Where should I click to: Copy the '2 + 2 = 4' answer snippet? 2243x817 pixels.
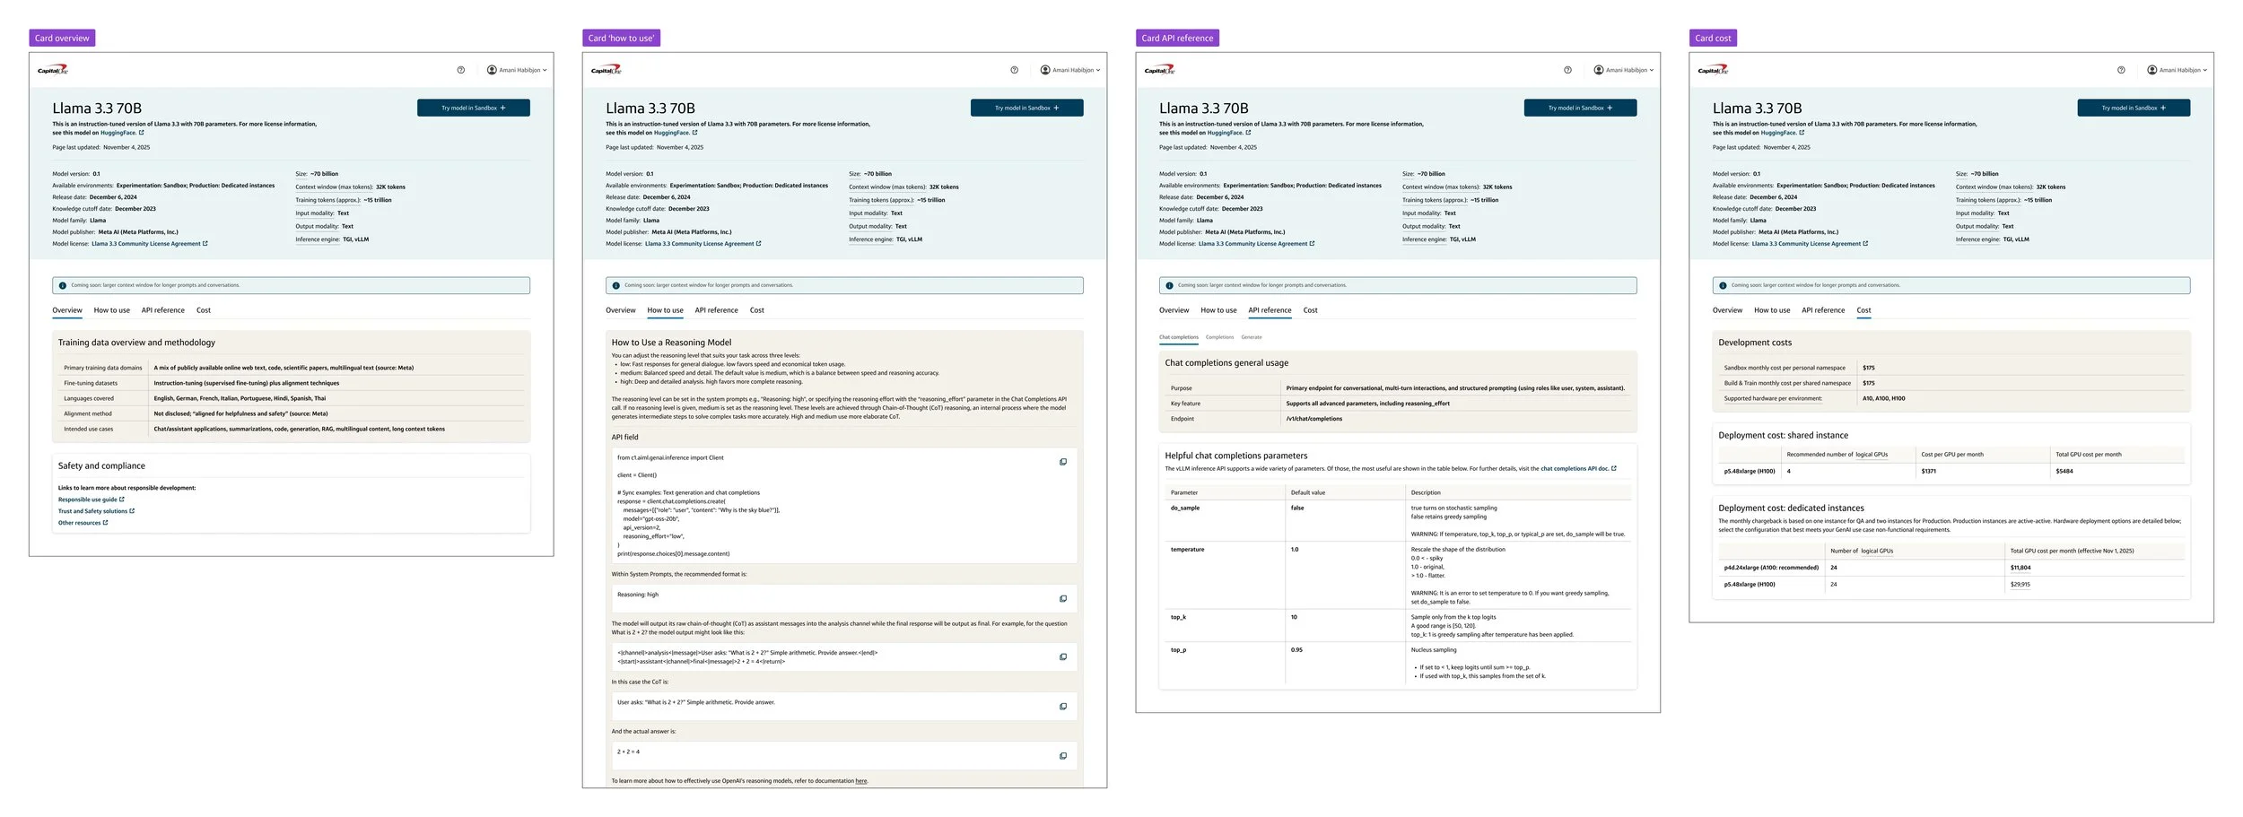[1063, 756]
